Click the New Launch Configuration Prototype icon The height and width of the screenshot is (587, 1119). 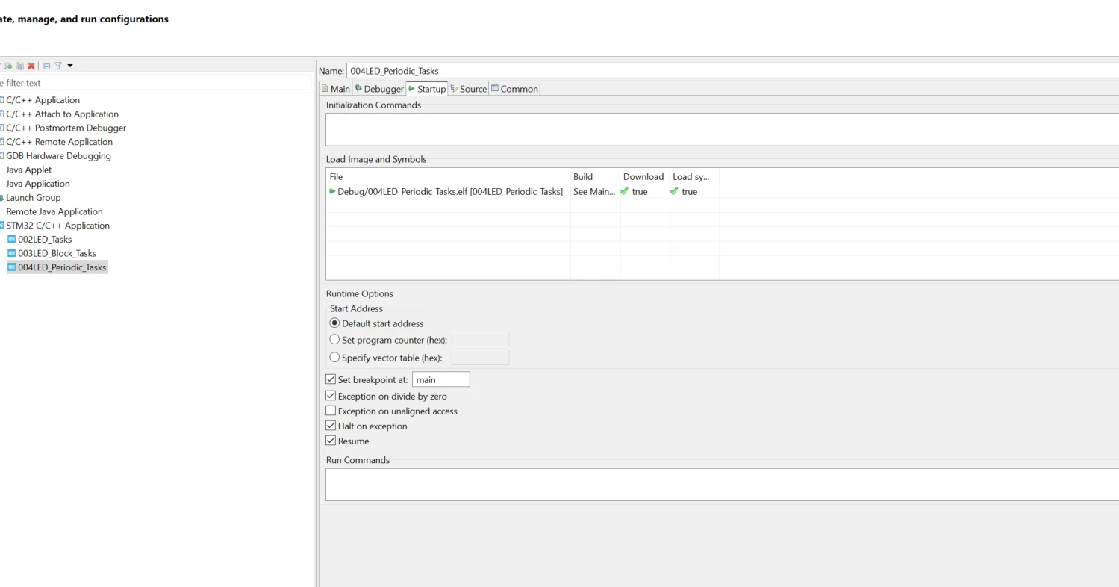point(8,66)
